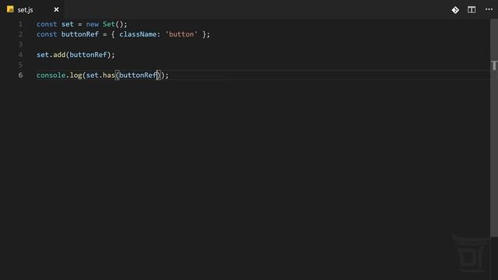This screenshot has height=280, width=498.
Task: Click the empty line 3 number
Action: pos(20,44)
